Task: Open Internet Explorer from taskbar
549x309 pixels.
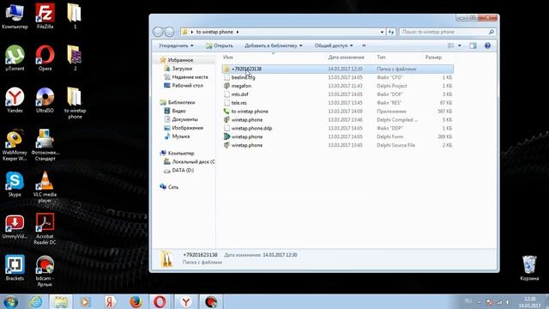Action: pos(36,301)
